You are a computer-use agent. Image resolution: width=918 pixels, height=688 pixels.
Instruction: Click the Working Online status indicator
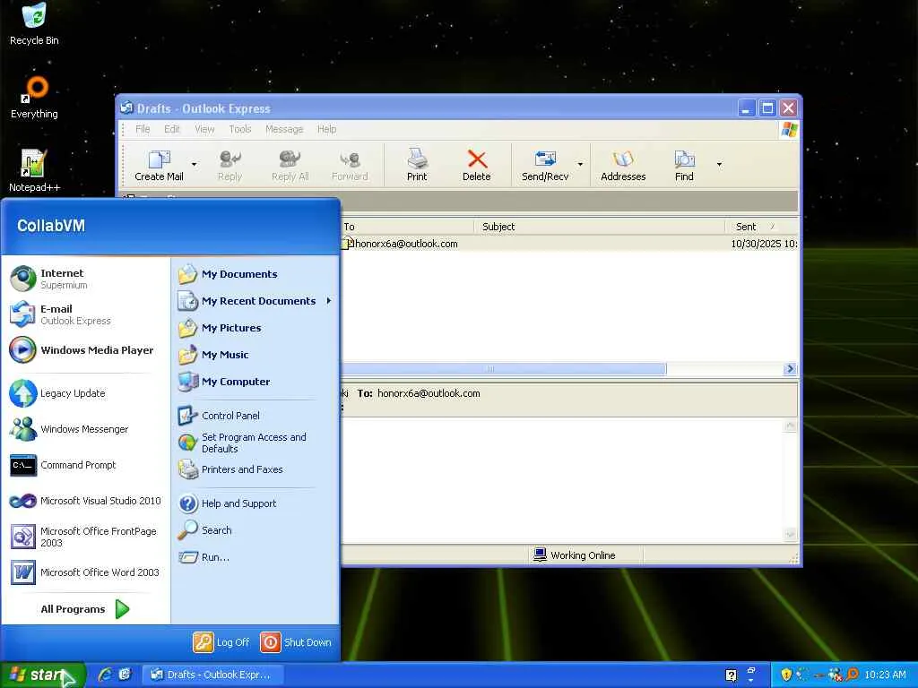pos(575,555)
